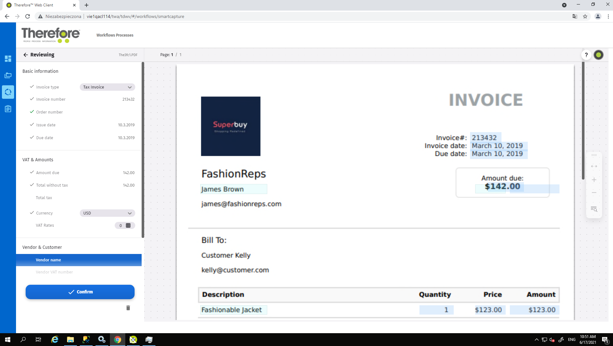
Task: Click the back arrow next to Reviewing
Action: 26,55
